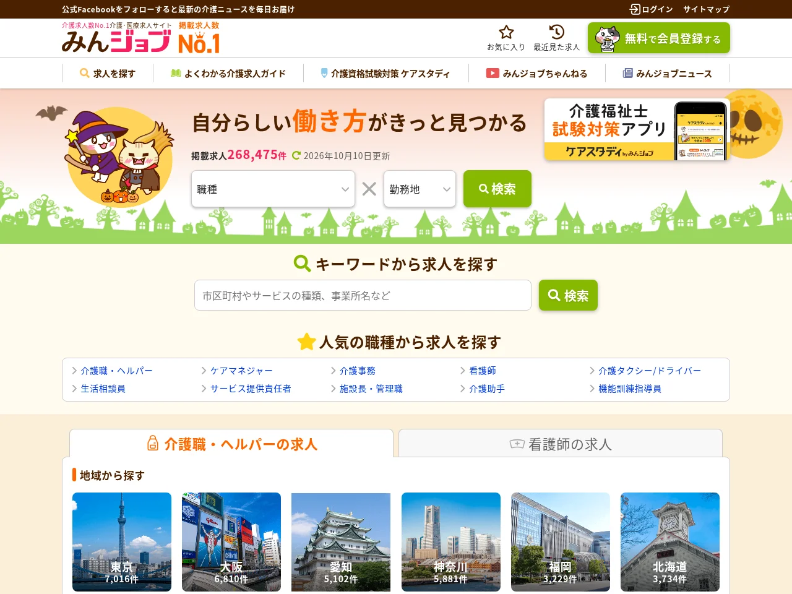The height and width of the screenshot is (594, 792).
Task: Click YouTube icon beside みんジョブちゃんねる
Action: [x=493, y=73]
